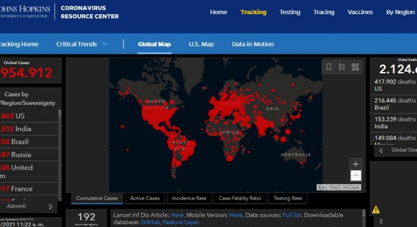417x227 pixels.
Task: Click the cases list scrollbar
Action: [x=60, y=155]
